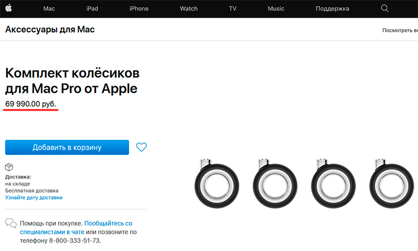Click the delivery box icon

point(9,168)
